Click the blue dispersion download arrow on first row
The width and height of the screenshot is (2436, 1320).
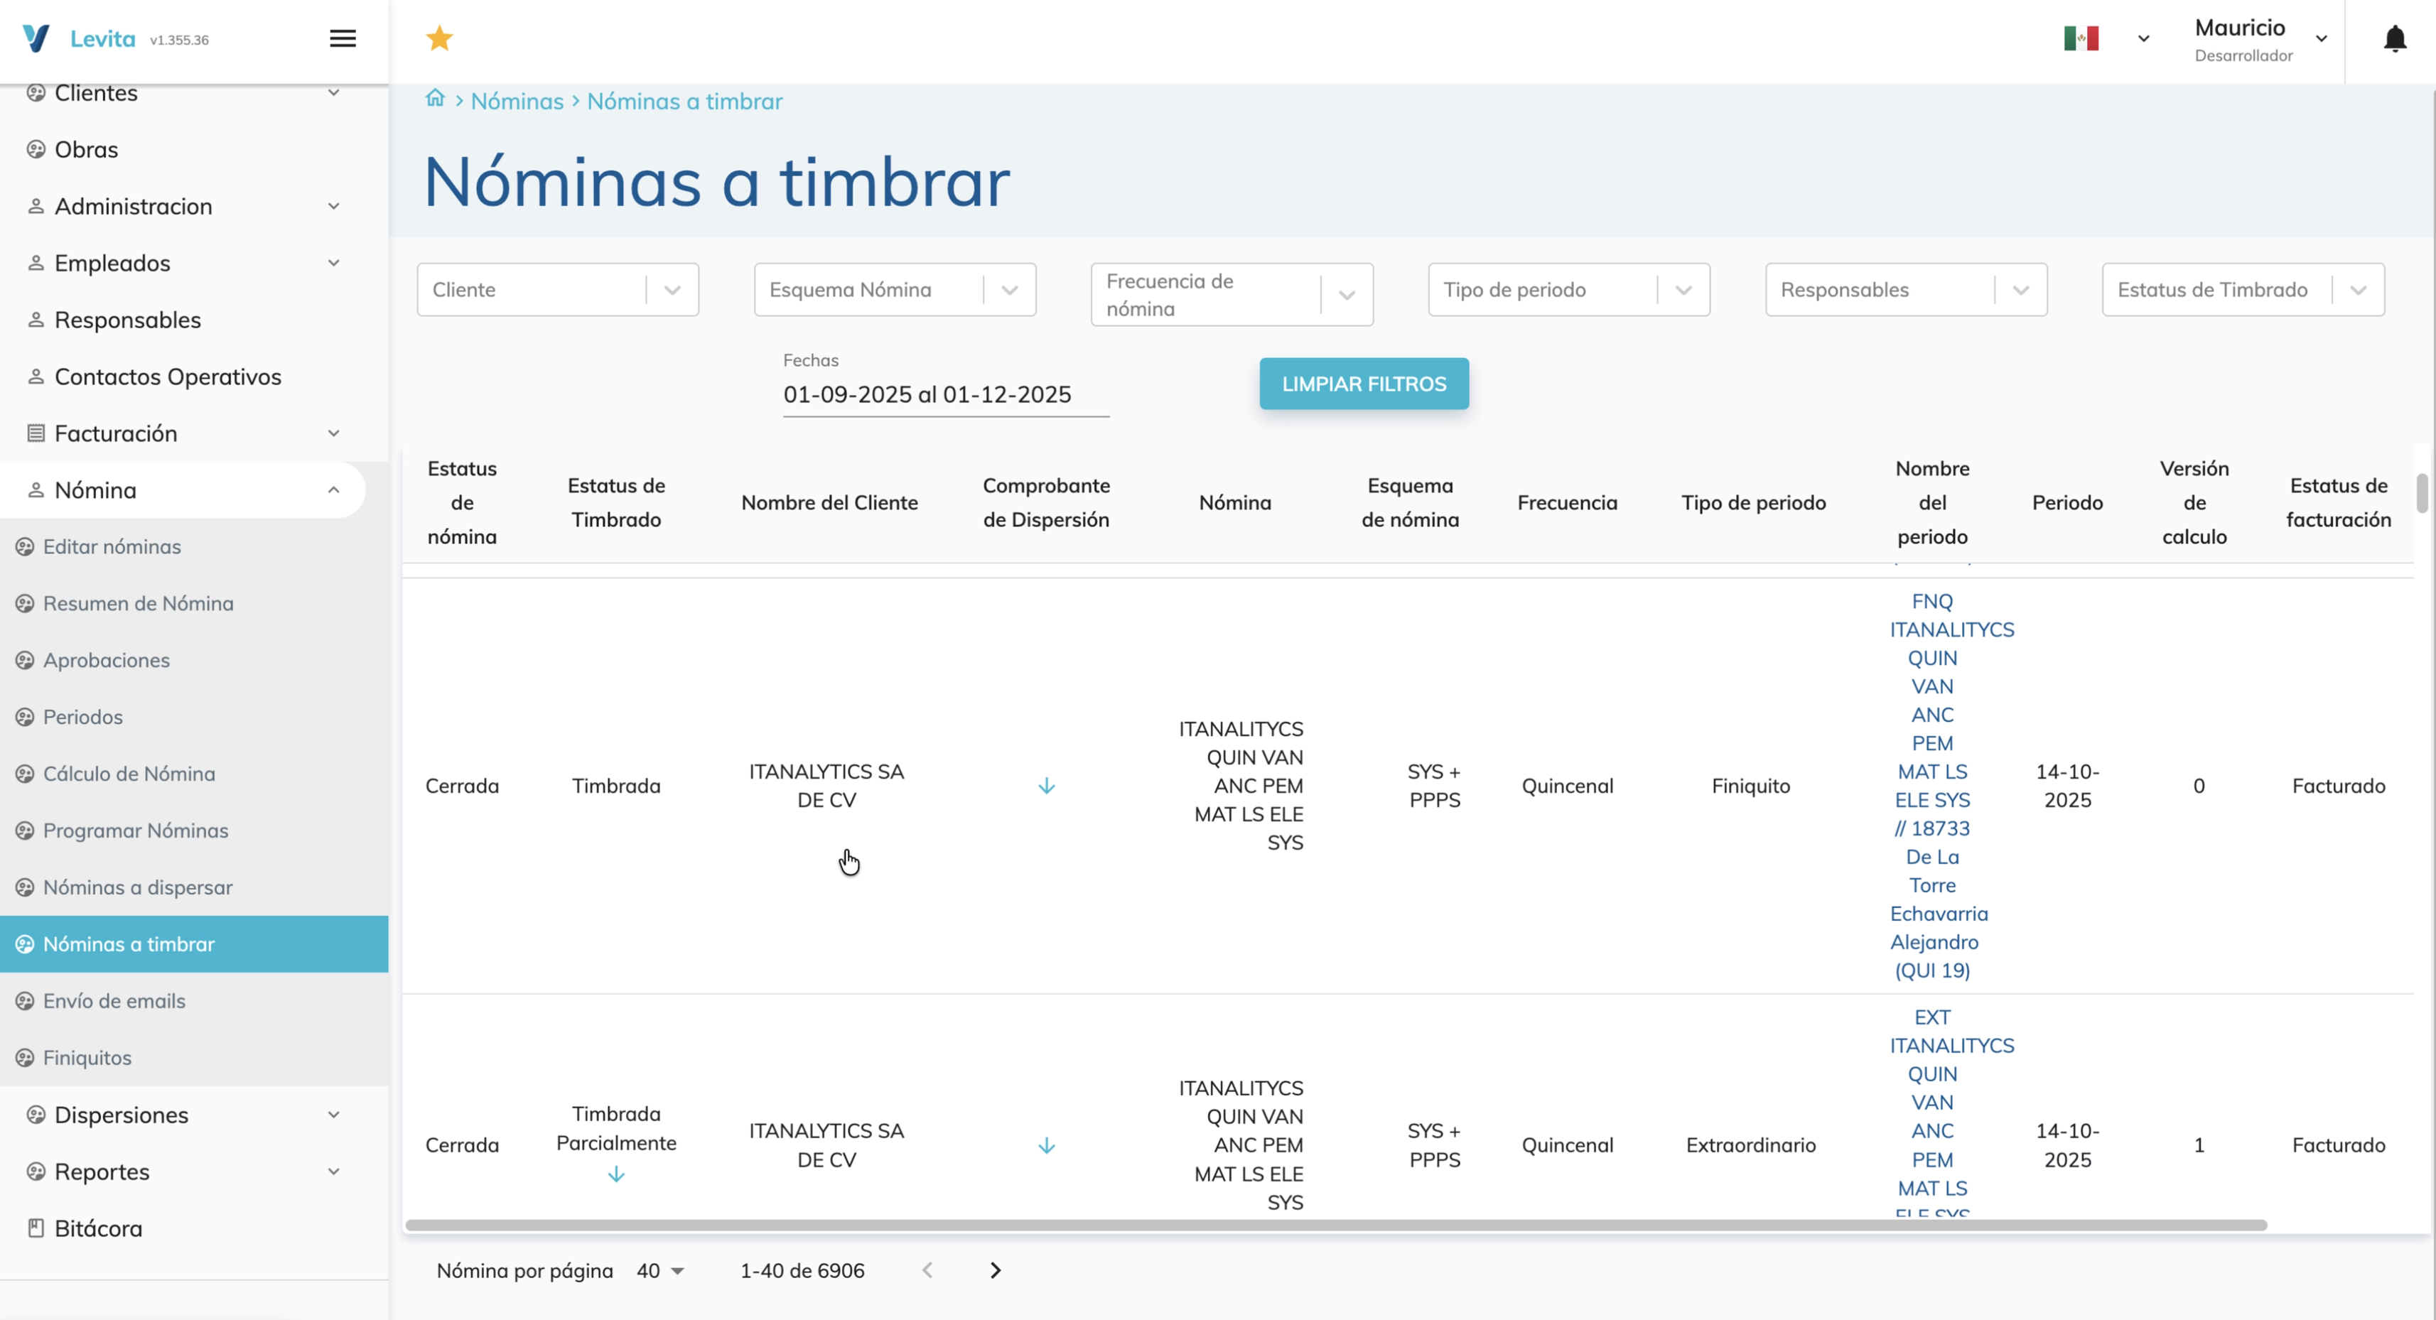coord(1046,785)
